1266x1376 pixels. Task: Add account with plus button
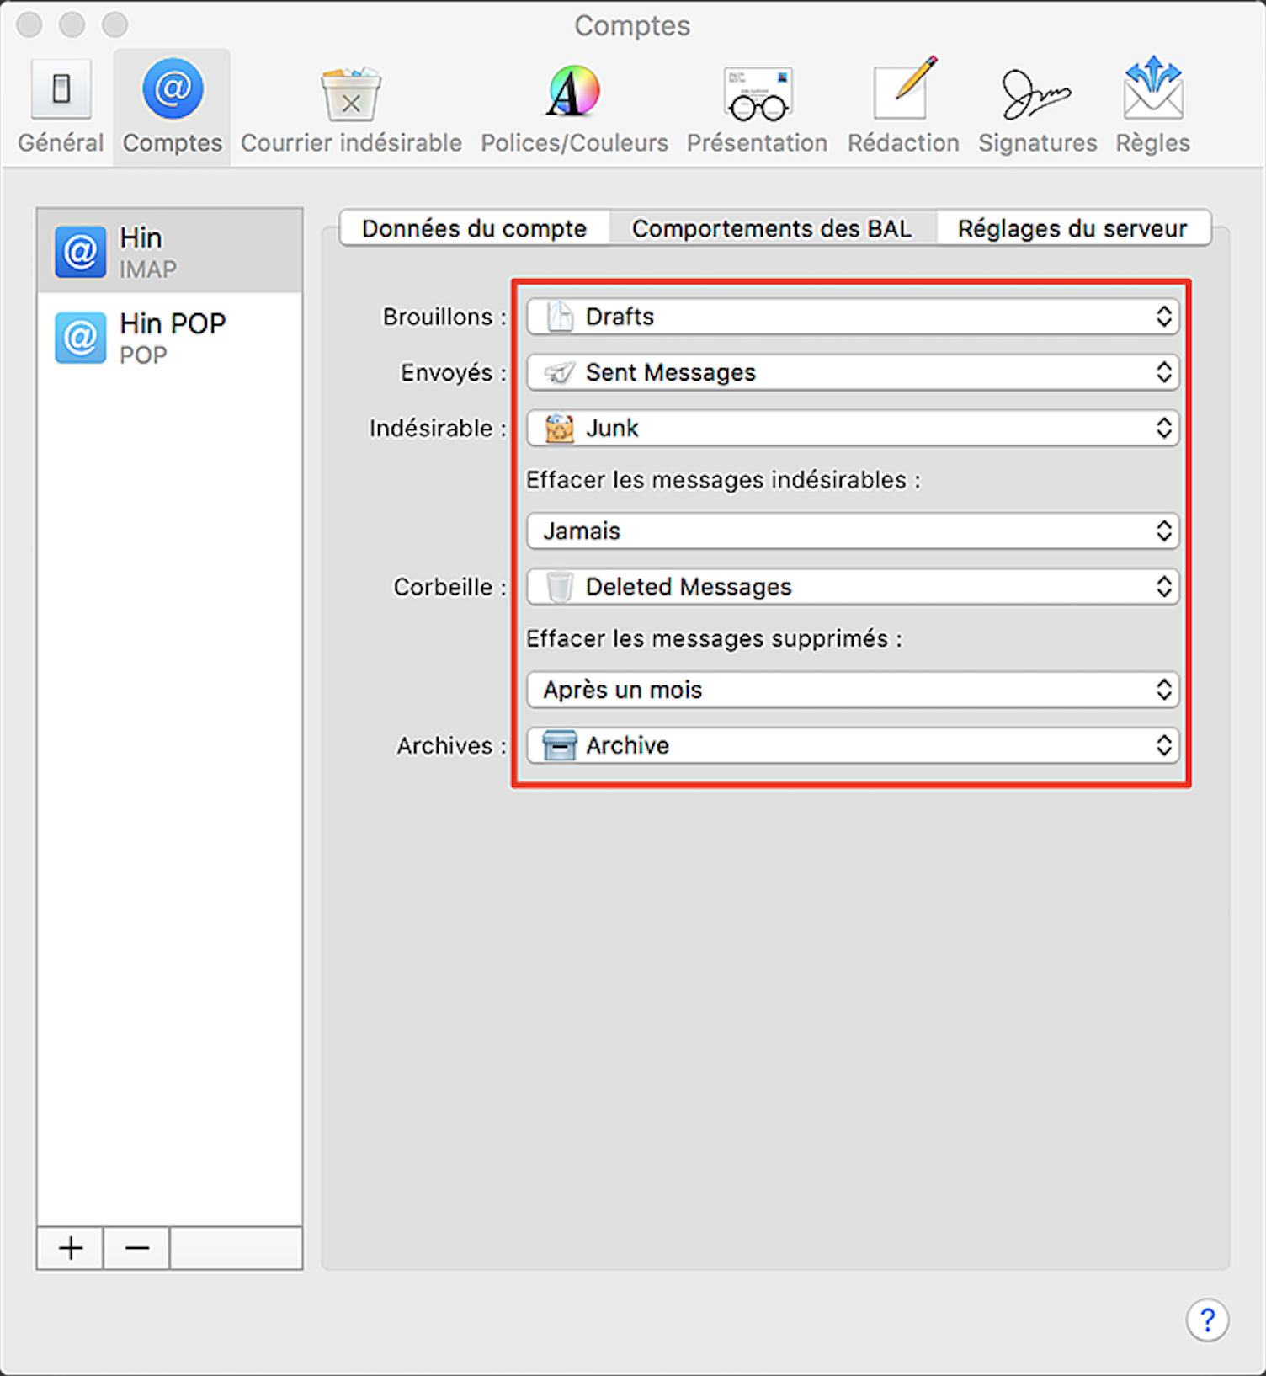(71, 1248)
